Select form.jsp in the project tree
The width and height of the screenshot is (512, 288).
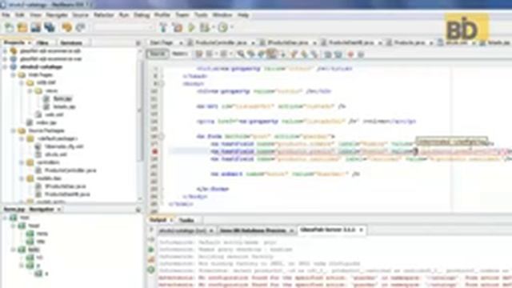62,98
